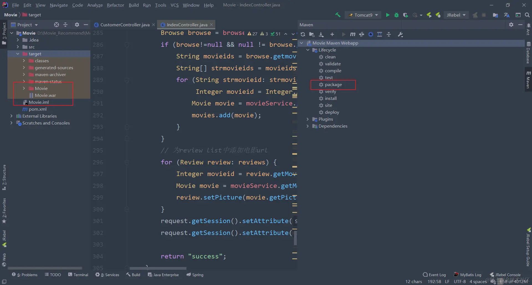The image size is (532, 285).
Task: Open the JRebel dropdown in the toolbar
Action: click(456, 15)
